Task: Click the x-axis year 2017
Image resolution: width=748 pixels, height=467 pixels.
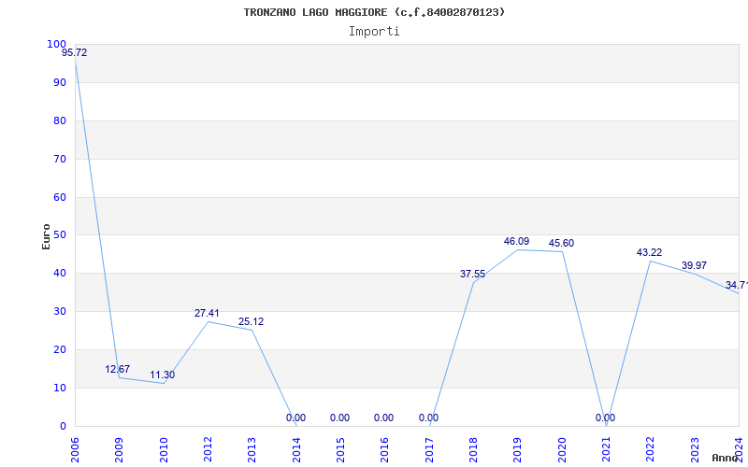Action: 429,450
